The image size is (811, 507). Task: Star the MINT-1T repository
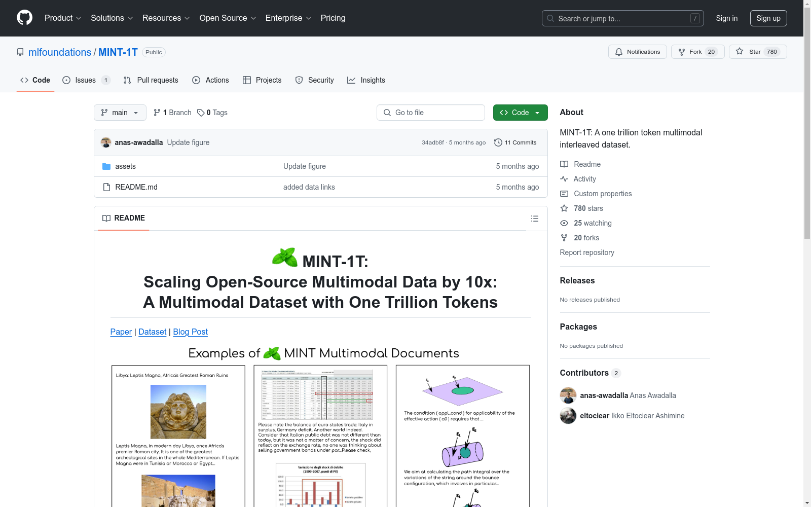[758, 52]
